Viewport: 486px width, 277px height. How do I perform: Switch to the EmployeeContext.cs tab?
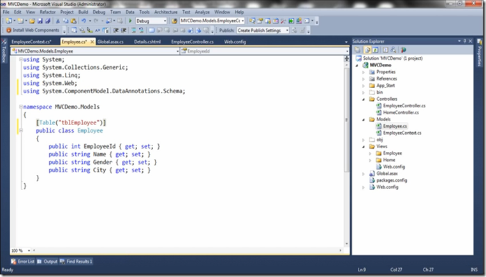click(31, 41)
